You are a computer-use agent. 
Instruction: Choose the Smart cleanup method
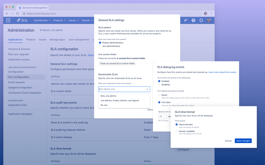click(159, 95)
